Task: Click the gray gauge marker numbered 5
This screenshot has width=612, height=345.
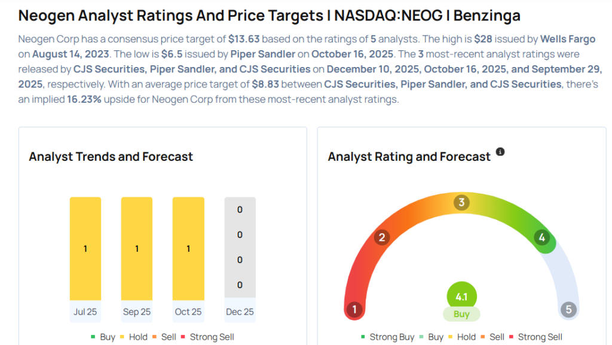Action: point(568,310)
